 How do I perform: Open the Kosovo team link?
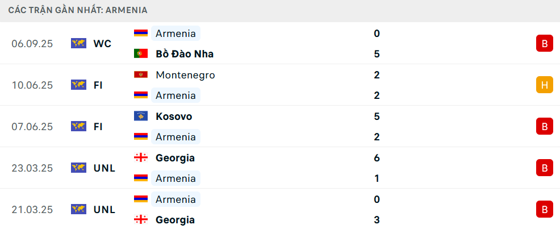[x=174, y=116]
